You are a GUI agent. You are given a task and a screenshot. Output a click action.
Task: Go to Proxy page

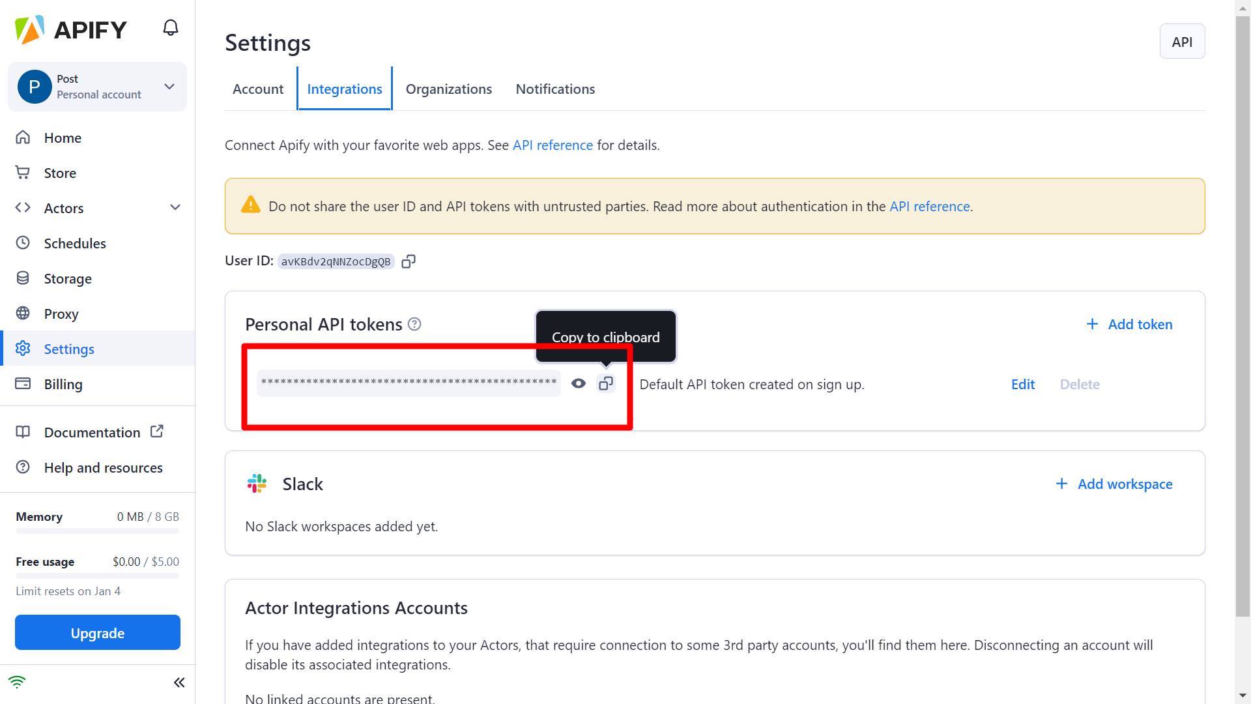tap(61, 314)
